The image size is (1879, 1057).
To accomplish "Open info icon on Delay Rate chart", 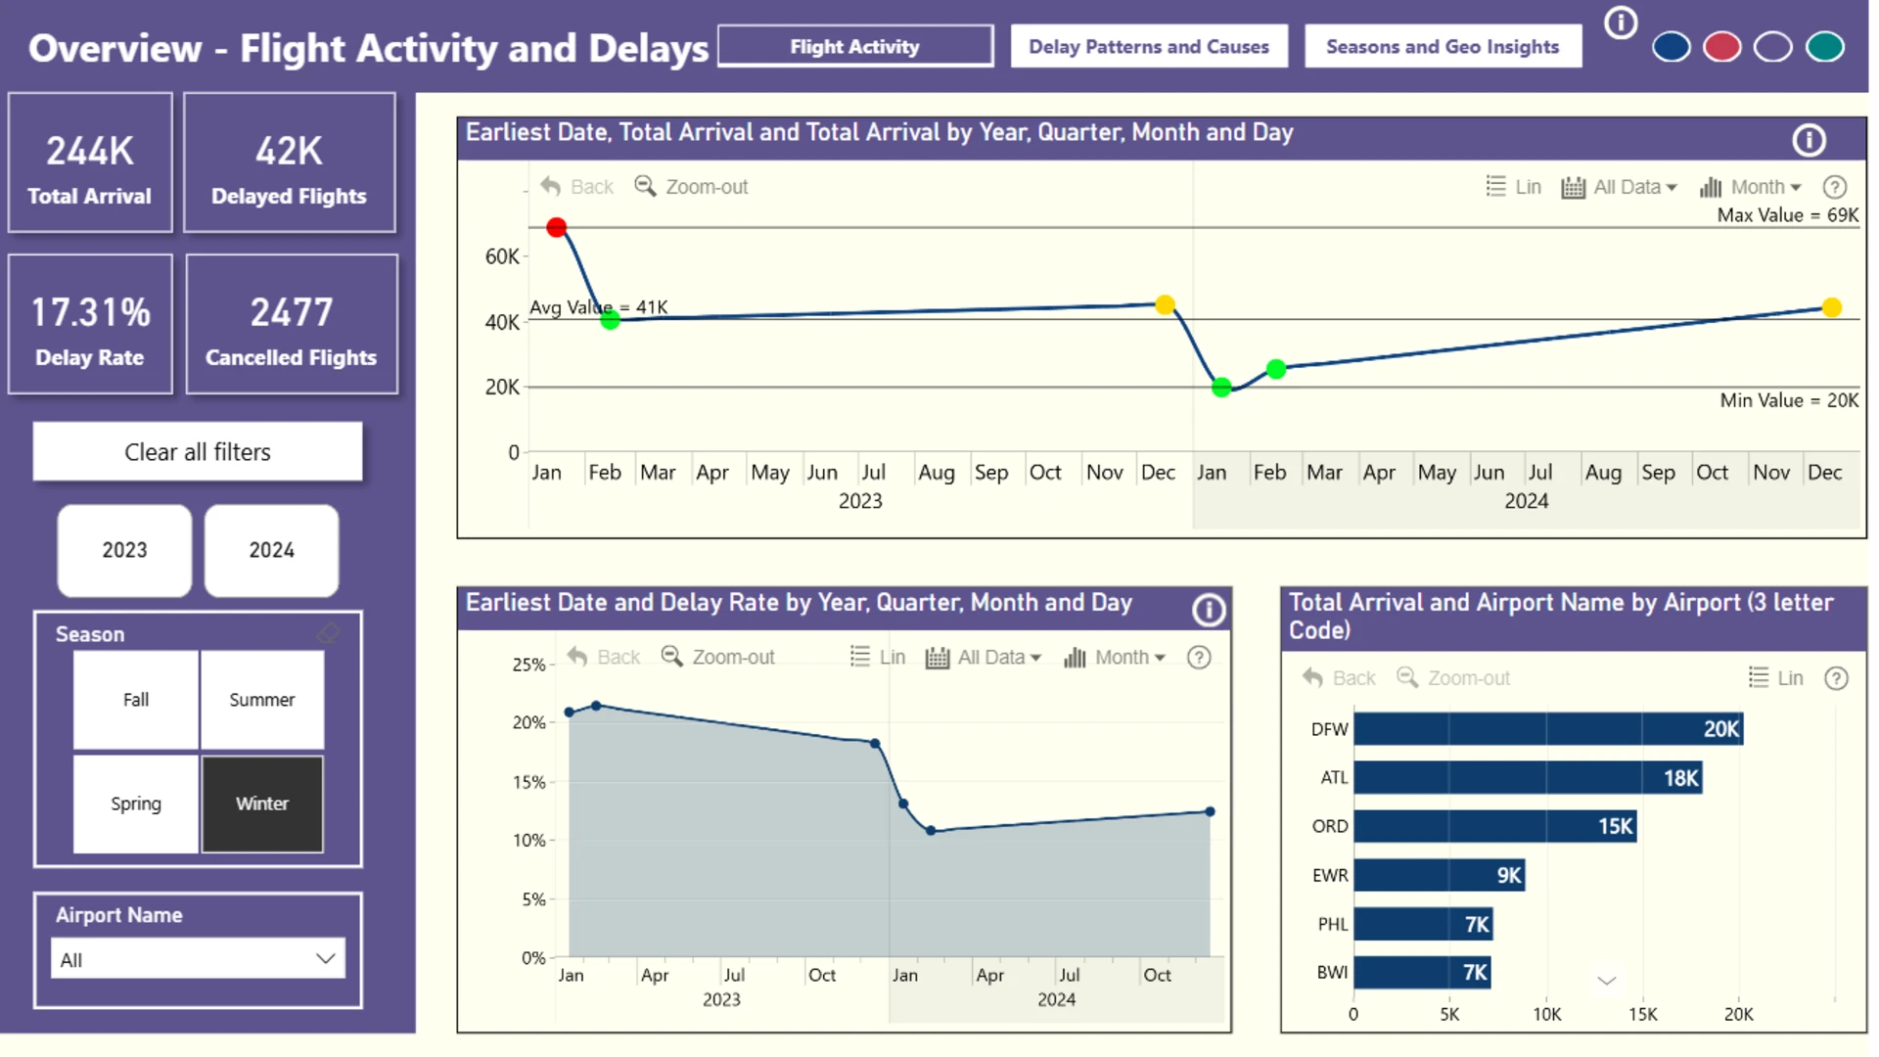I will [1209, 611].
